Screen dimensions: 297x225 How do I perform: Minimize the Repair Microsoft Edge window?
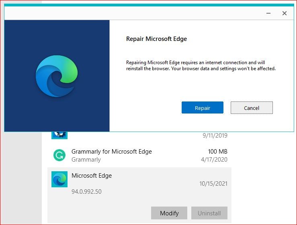coord(268,13)
